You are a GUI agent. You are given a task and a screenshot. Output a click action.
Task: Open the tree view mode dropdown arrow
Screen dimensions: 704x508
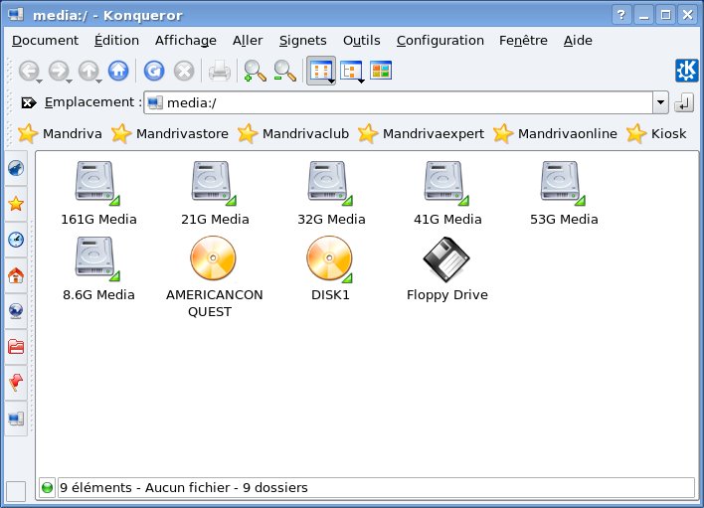[x=361, y=82]
